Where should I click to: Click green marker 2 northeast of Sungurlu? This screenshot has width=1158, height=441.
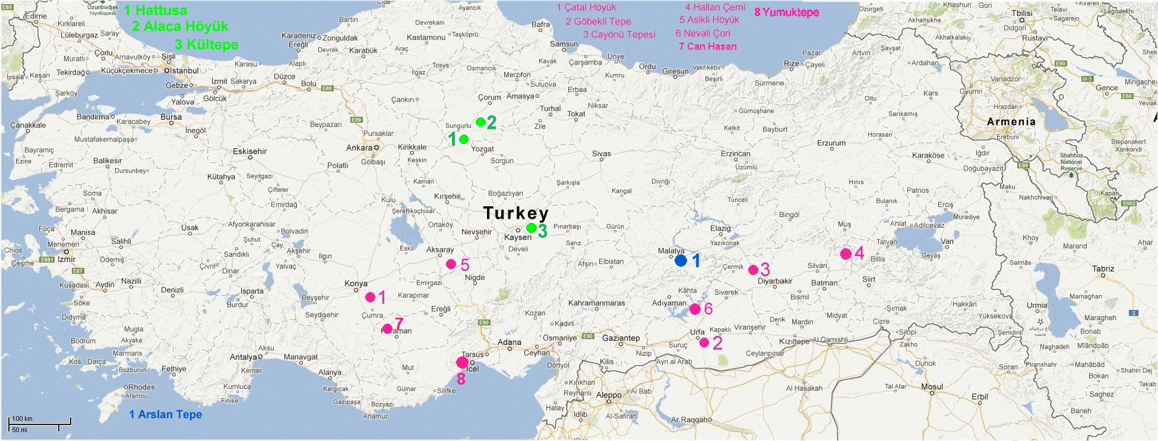[x=480, y=122]
